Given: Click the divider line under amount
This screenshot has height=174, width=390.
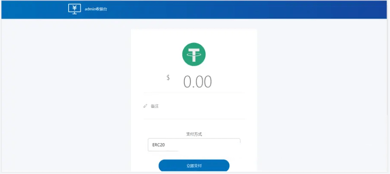Looking at the screenshot, I should point(194,93).
